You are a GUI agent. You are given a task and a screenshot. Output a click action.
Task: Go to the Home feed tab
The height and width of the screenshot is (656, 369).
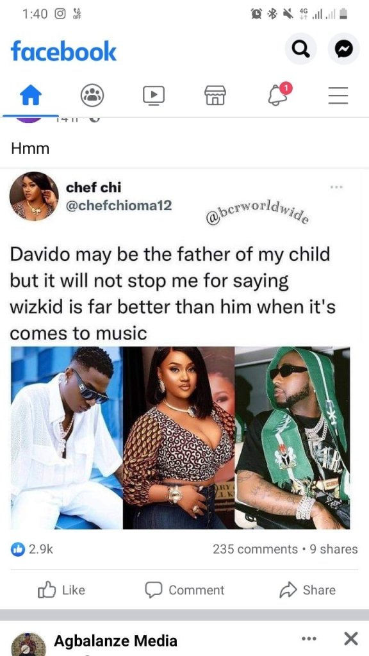pyautogui.click(x=31, y=96)
